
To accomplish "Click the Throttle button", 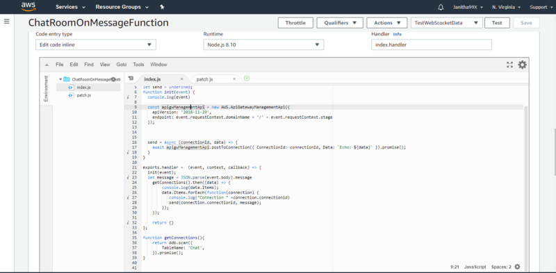I will click(x=296, y=23).
